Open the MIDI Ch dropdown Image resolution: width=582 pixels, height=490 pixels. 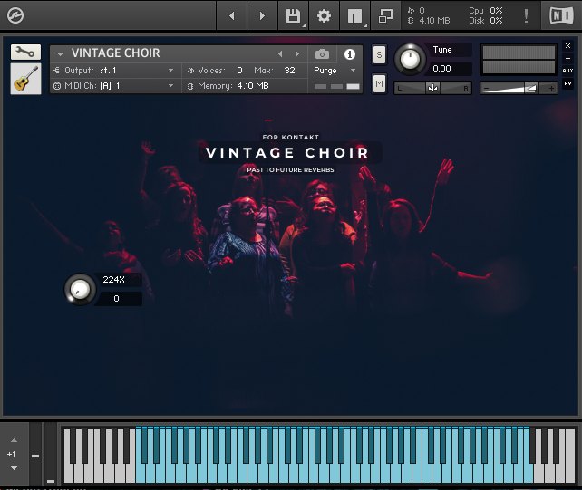click(115, 86)
